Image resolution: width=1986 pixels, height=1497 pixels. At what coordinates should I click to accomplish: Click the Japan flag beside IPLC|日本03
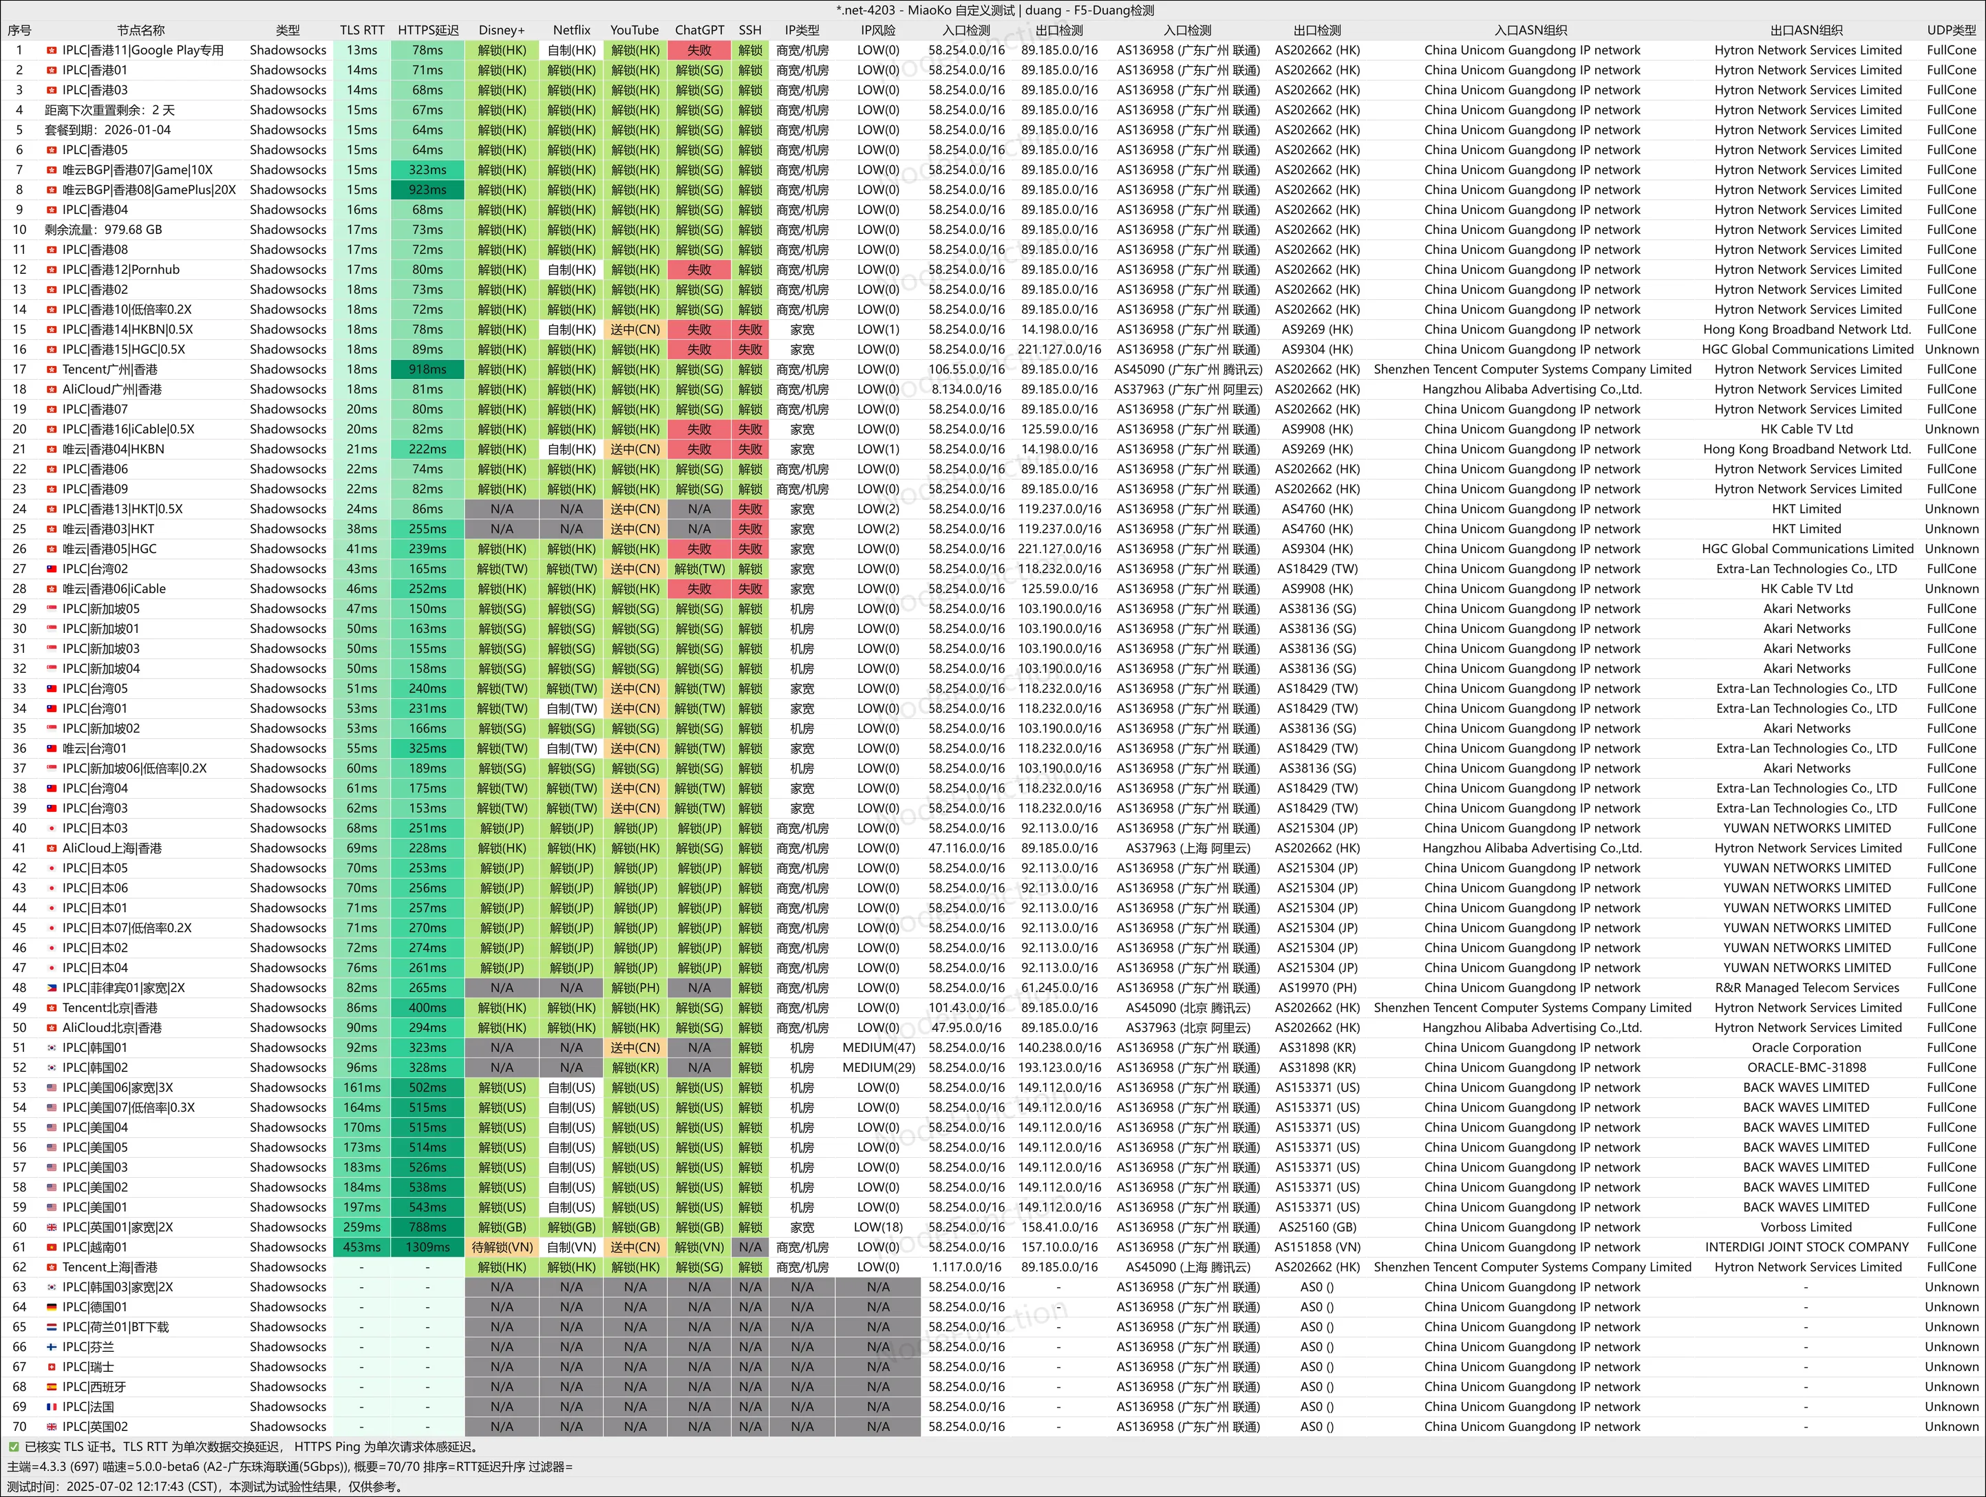pos(51,828)
